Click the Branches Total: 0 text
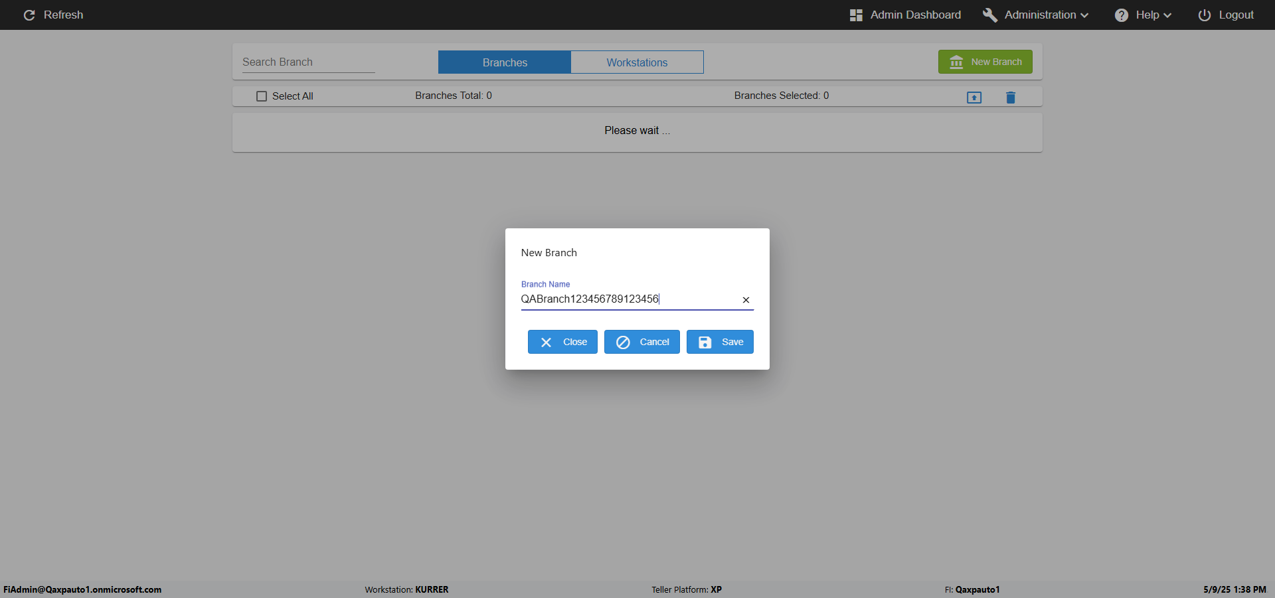This screenshot has height=598, width=1275. tap(454, 96)
